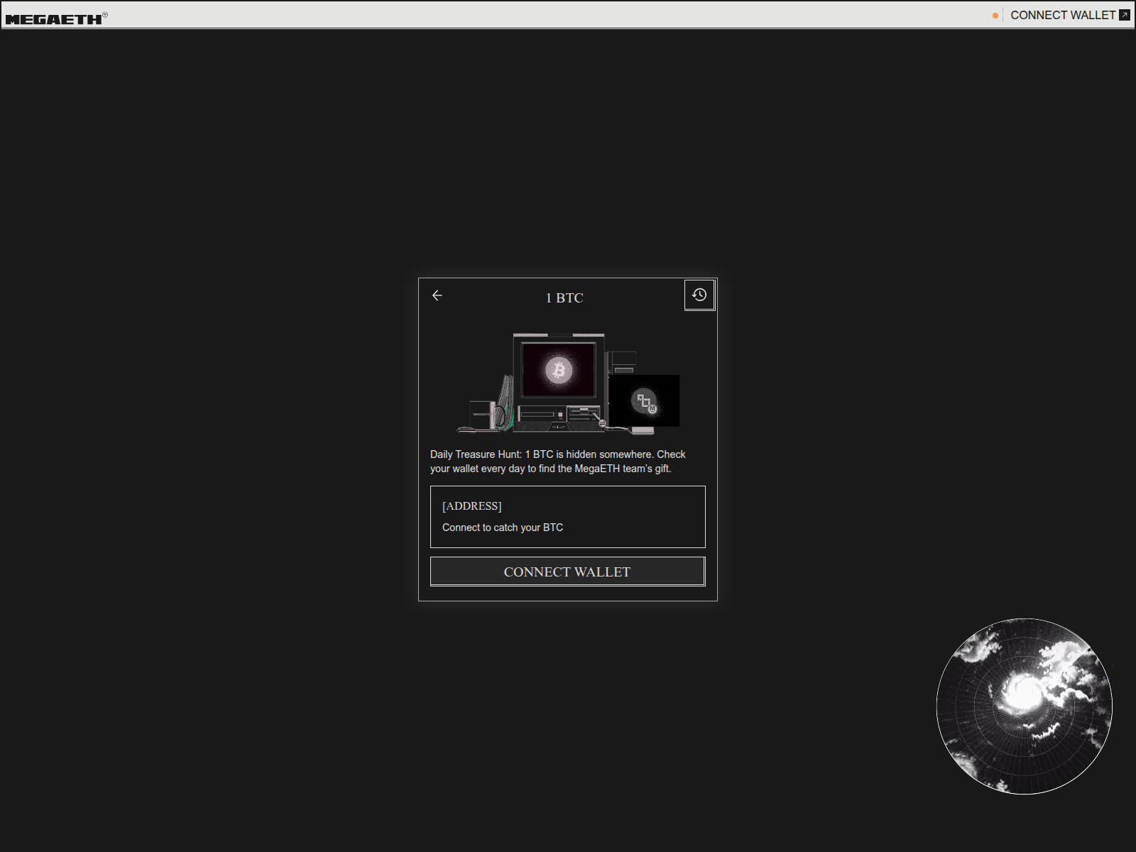Click the arrow icon beside header Connect Wallet

[1125, 15]
